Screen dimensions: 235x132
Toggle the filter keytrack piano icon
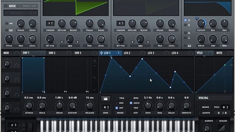189,45
